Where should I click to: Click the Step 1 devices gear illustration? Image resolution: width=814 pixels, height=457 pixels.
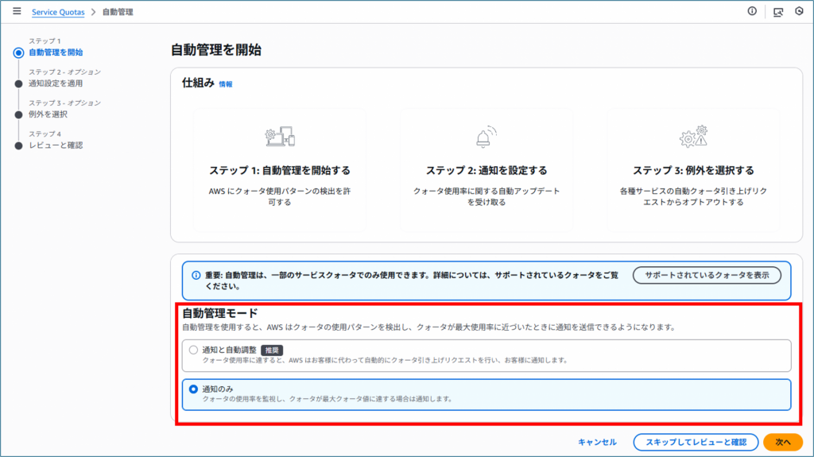tap(279, 137)
